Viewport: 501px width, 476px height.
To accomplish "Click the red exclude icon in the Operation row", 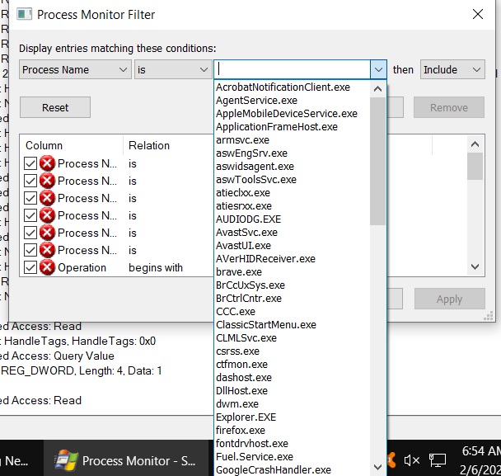I will pos(47,267).
